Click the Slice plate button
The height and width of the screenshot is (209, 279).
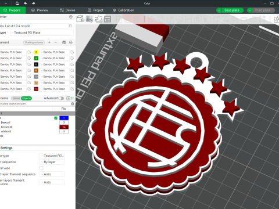[x=232, y=10]
